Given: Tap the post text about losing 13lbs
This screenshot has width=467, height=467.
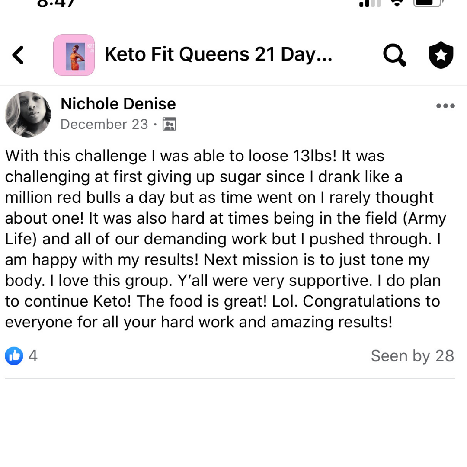Looking at the screenshot, I should [226, 239].
